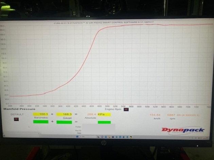The image size is (214, 160).
Task: Click the Engine Rpm axis label
Action: 113,109
